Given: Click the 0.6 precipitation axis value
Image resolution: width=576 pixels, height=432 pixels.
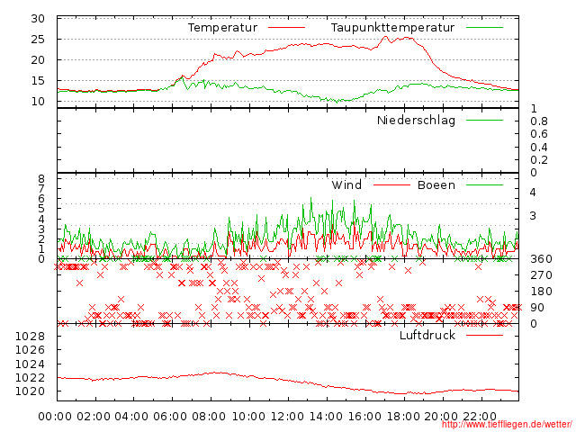Looking at the screenshot, I should click(539, 134).
